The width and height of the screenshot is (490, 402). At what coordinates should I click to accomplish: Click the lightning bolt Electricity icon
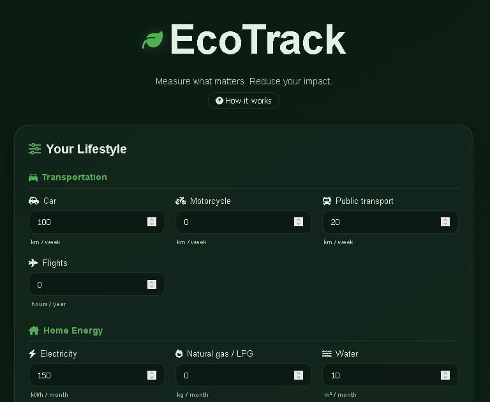(32, 353)
